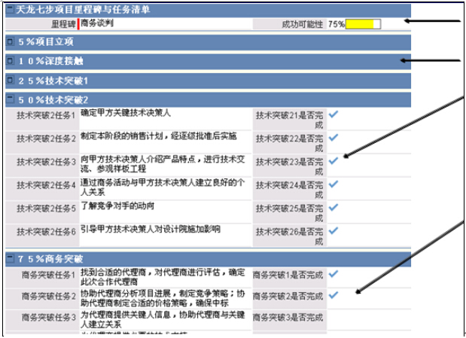This screenshot has width=466, height=338.
Task: Collapse the 50%技术突破2 section
Action: click(9, 99)
